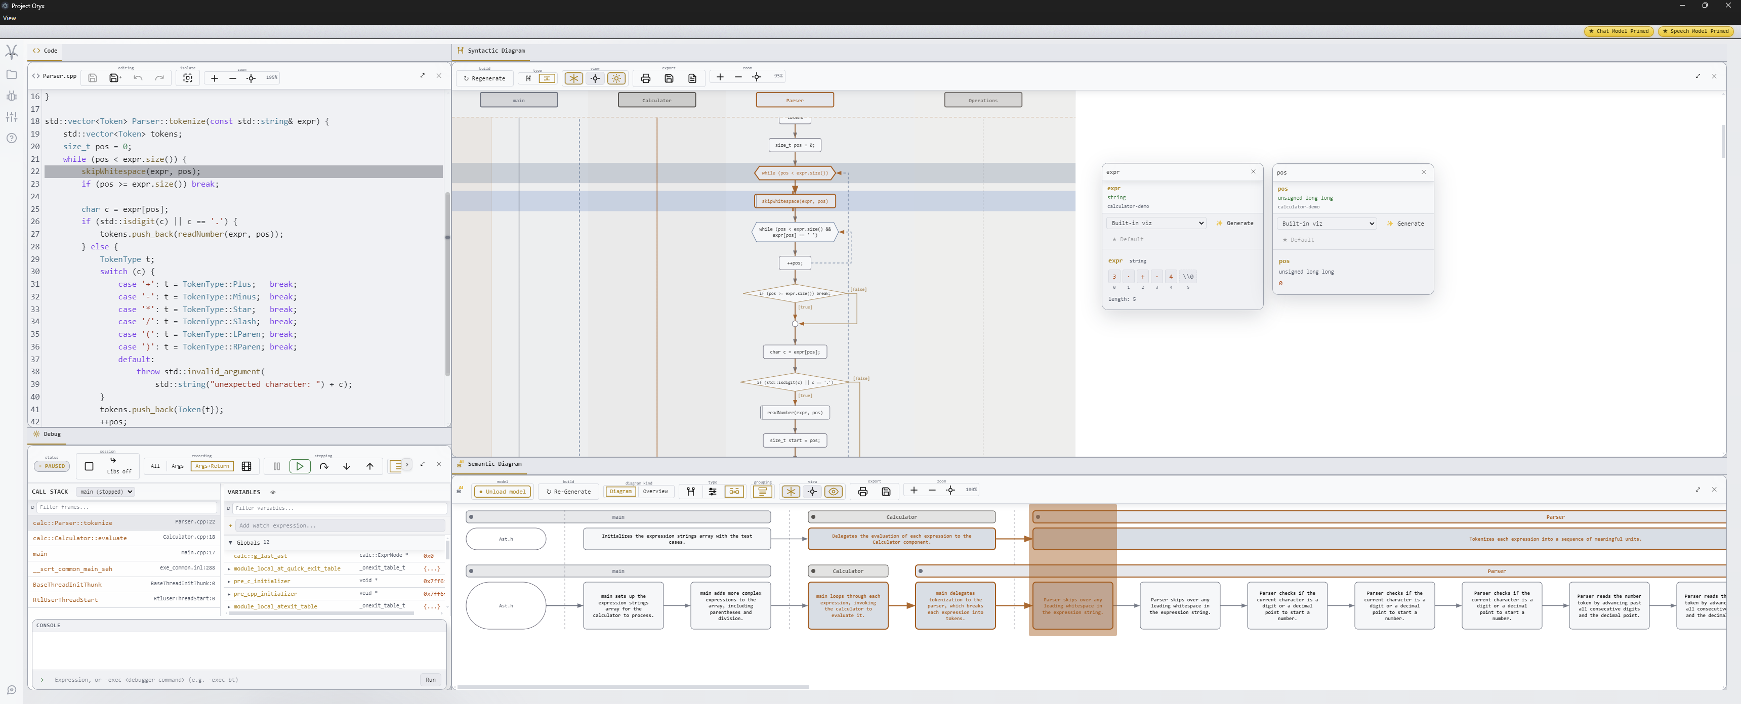The height and width of the screenshot is (704, 1741).
Task: Switch diagram kind to Overview
Action: pyautogui.click(x=655, y=492)
